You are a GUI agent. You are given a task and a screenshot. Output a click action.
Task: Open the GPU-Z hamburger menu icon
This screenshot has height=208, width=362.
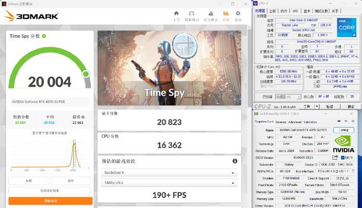pyautogui.click(x=353, y=121)
